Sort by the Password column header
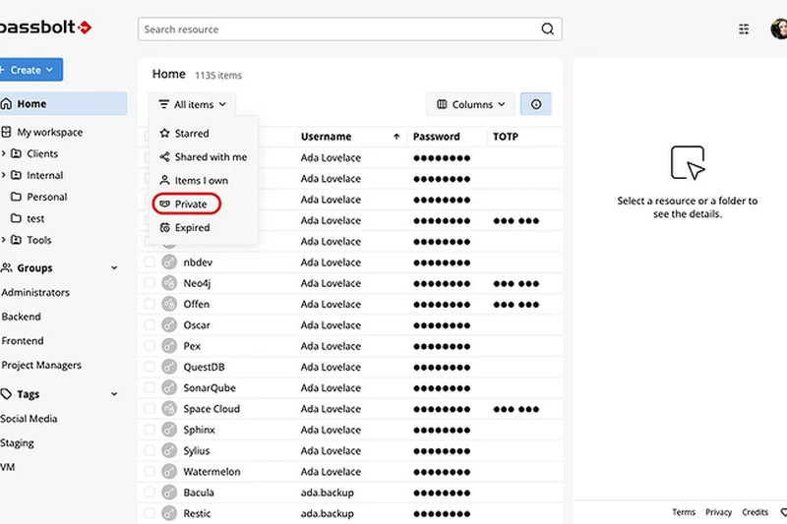787x524 pixels. tap(436, 137)
